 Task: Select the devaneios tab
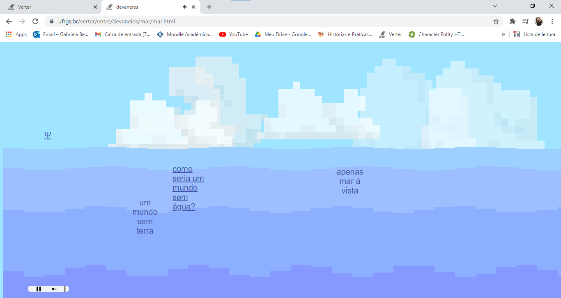tap(150, 7)
